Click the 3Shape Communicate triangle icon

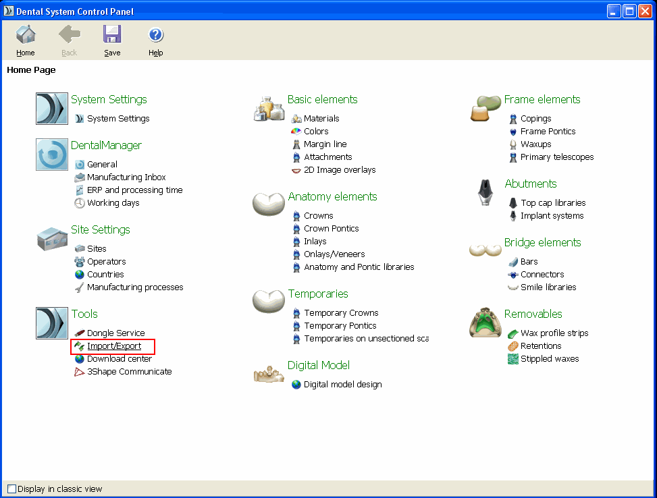click(x=80, y=372)
